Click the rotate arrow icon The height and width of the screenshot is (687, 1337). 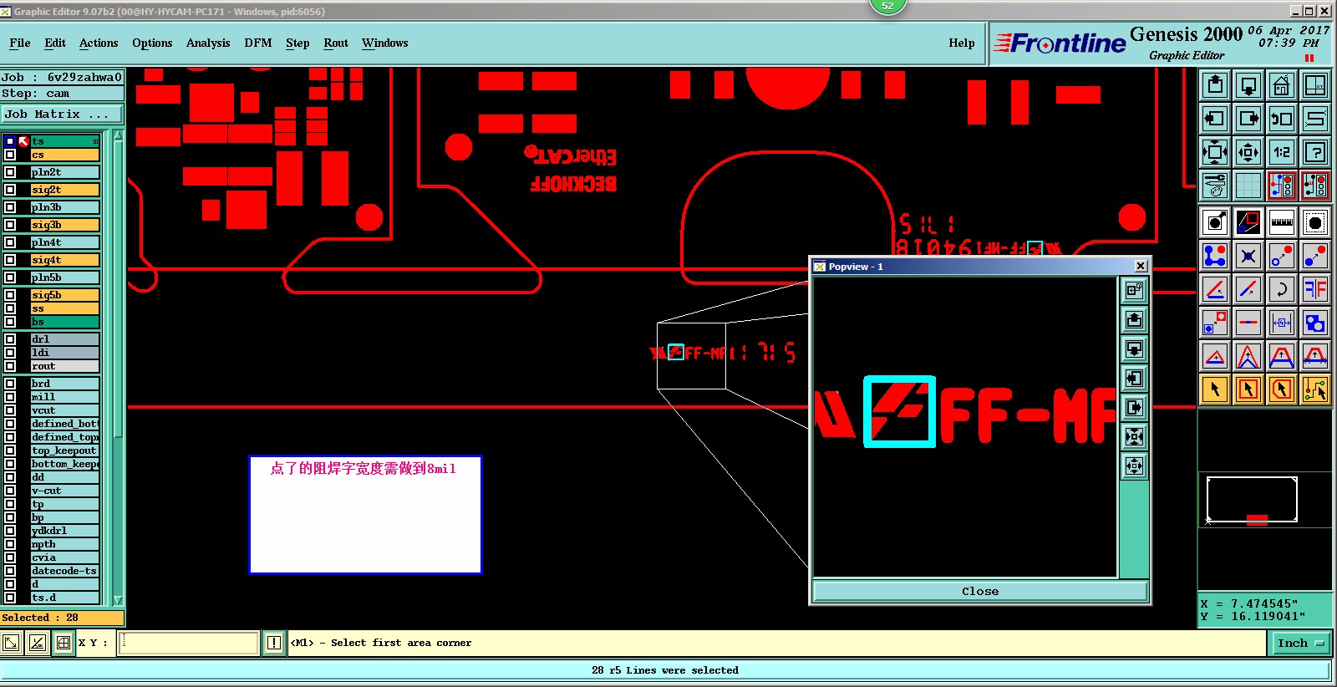pos(1282,290)
